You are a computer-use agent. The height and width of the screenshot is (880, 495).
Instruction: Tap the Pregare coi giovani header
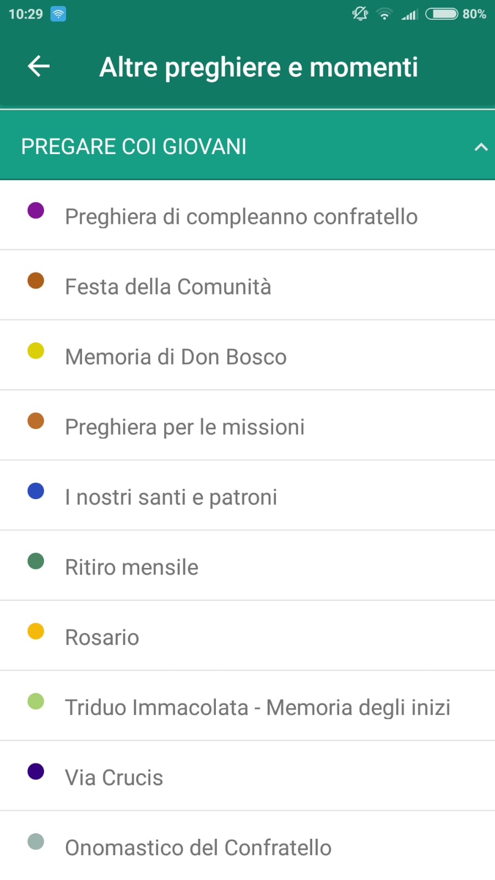[x=134, y=146]
